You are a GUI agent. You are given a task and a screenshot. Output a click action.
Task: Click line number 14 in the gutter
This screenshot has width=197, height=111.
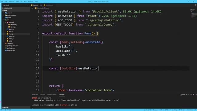tap(38, 68)
